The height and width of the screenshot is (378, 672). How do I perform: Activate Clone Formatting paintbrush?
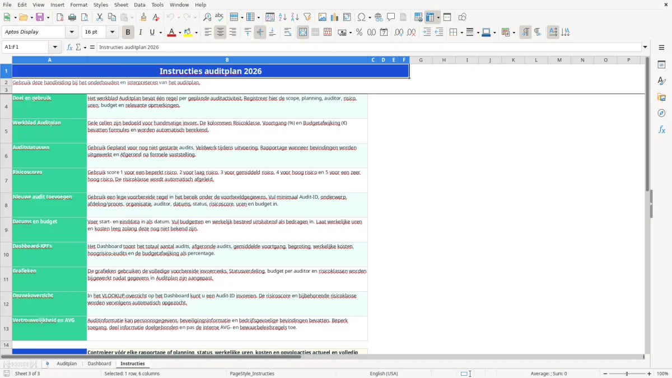[143, 17]
